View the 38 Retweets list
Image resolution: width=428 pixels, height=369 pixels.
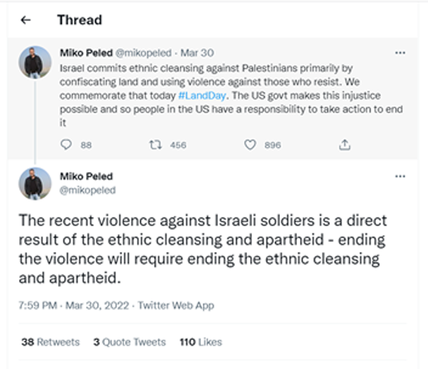[50, 342]
